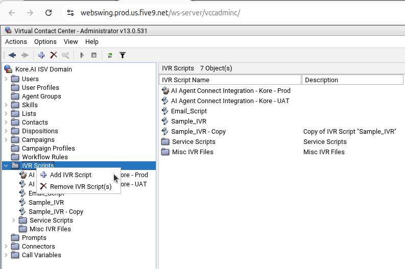Screen dimensions: 405x269
Task: Click the Email_Script icon in right list
Action: pyautogui.click(x=165, y=111)
